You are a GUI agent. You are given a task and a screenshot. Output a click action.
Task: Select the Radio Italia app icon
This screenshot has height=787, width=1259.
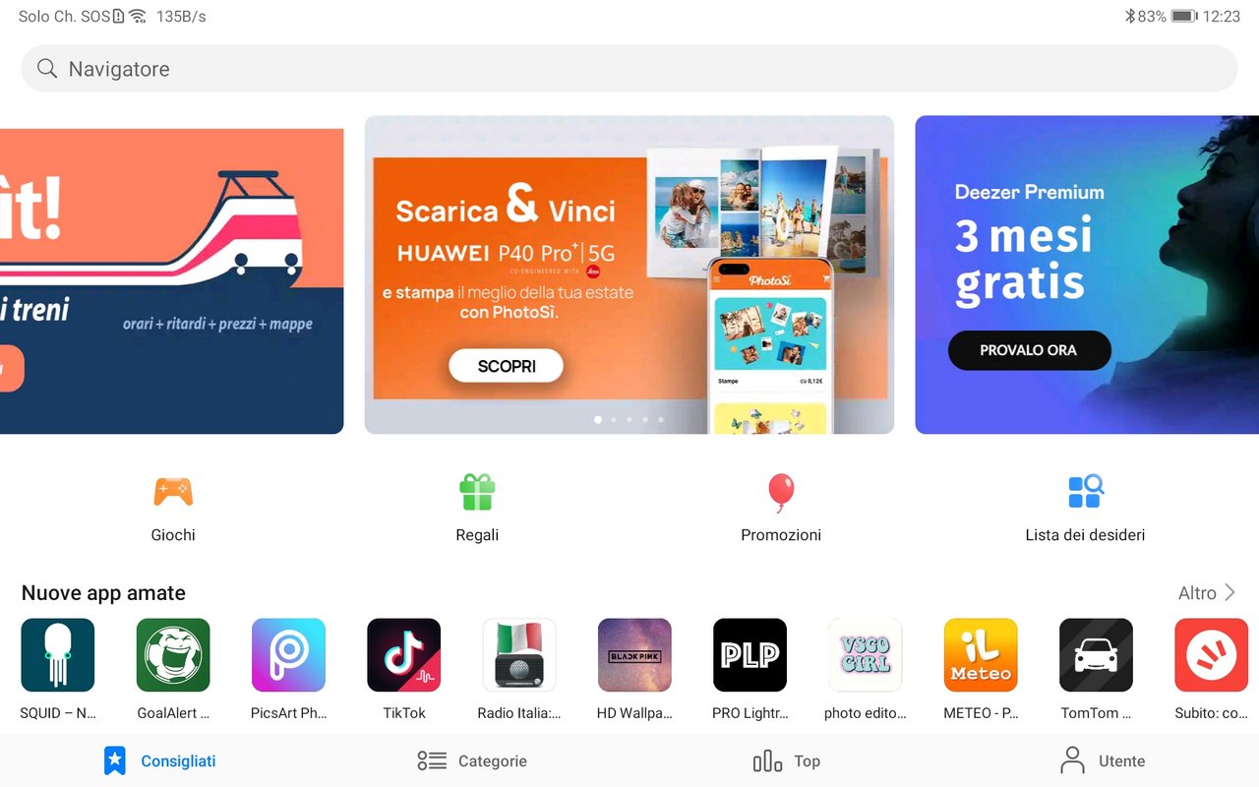519,655
